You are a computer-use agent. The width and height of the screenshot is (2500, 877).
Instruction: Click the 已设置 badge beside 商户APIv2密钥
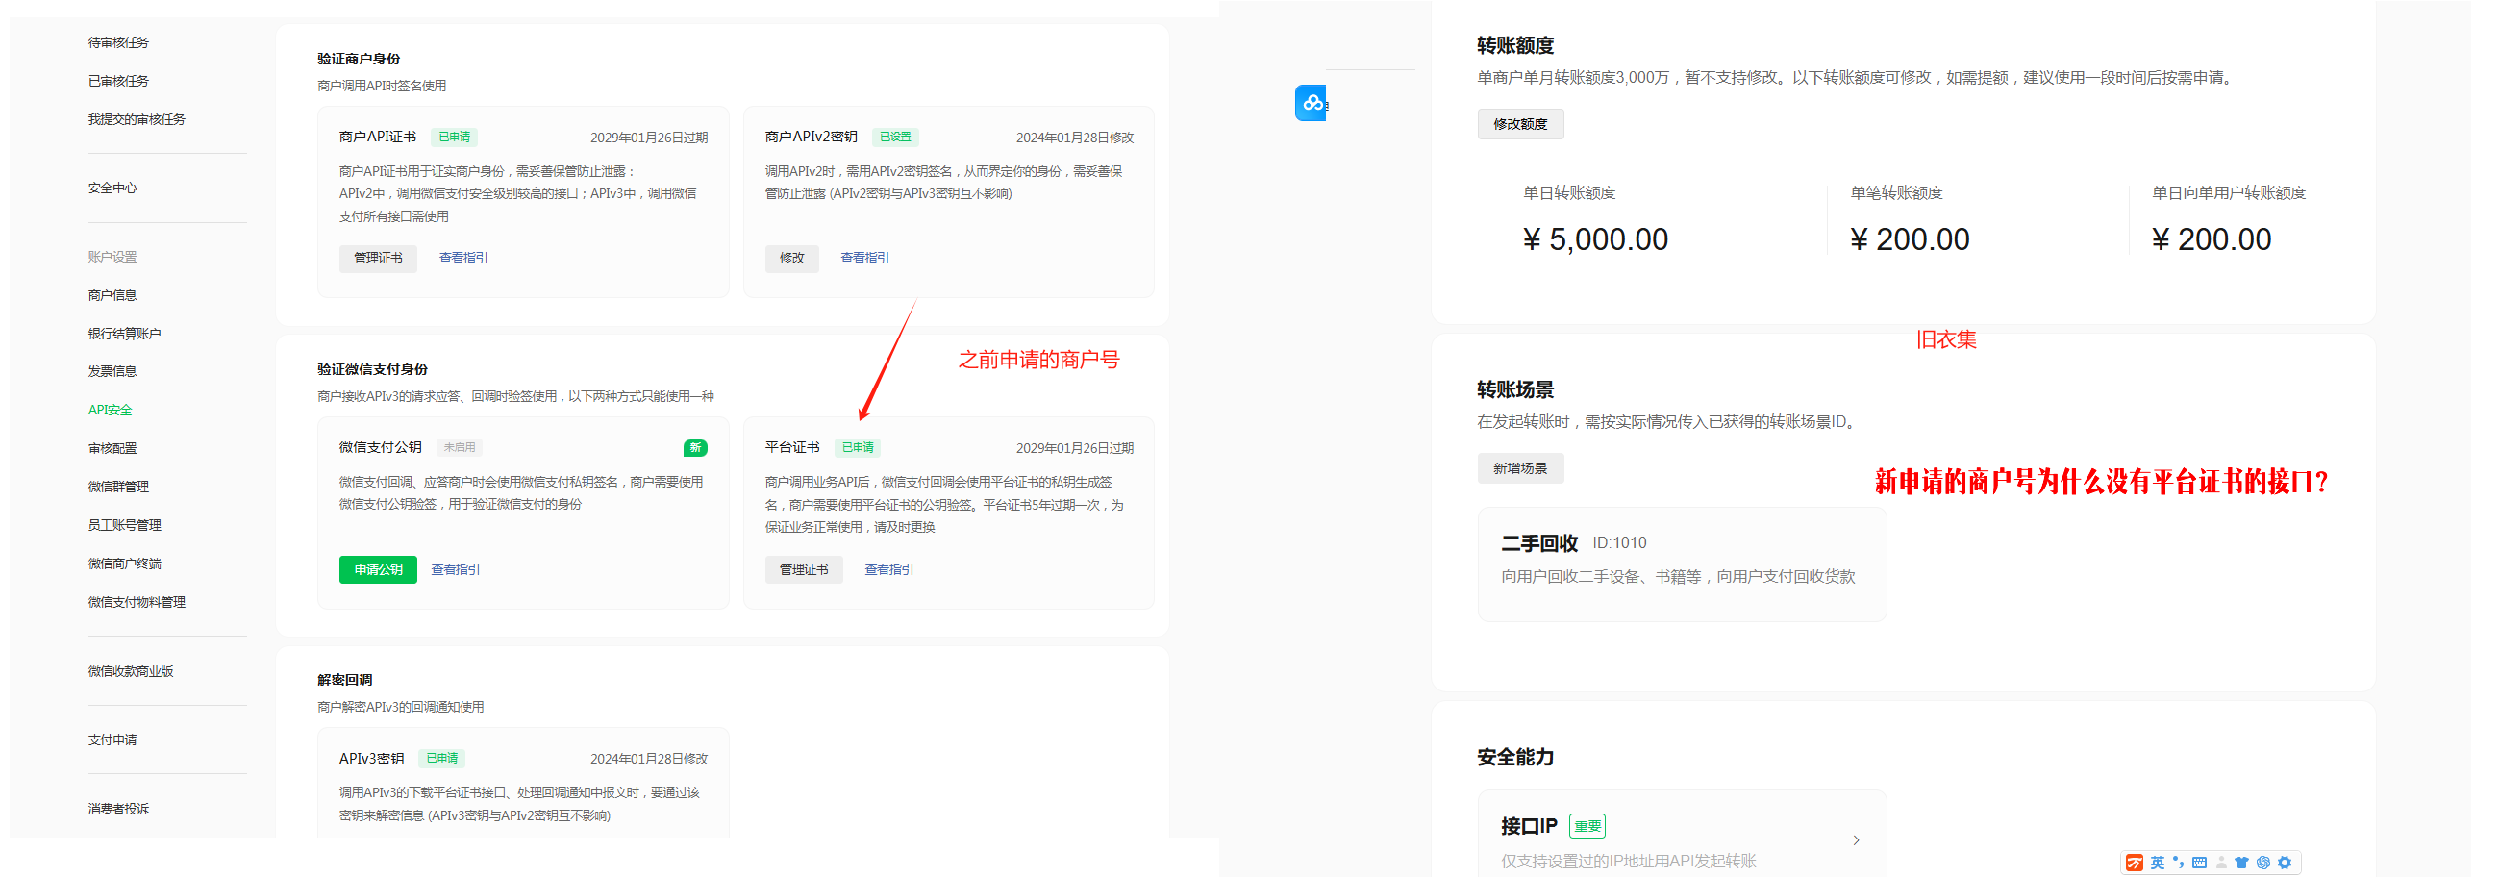click(896, 138)
